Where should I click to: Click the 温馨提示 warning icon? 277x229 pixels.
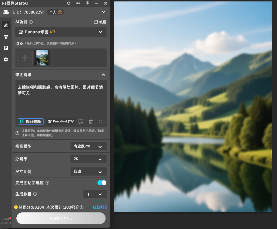[17, 133]
